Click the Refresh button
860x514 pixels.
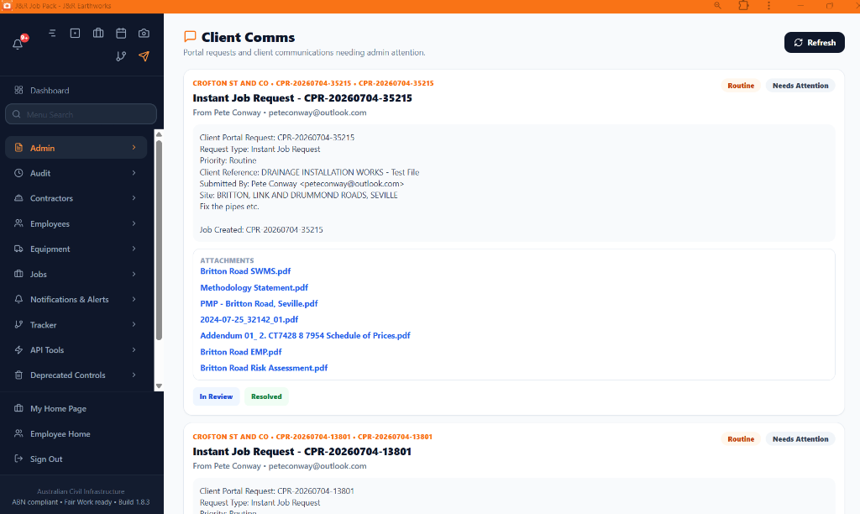click(x=814, y=42)
